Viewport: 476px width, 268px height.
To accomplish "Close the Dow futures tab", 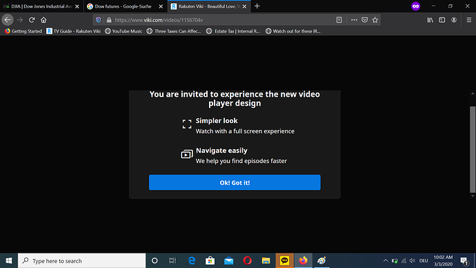I will (x=161, y=6).
